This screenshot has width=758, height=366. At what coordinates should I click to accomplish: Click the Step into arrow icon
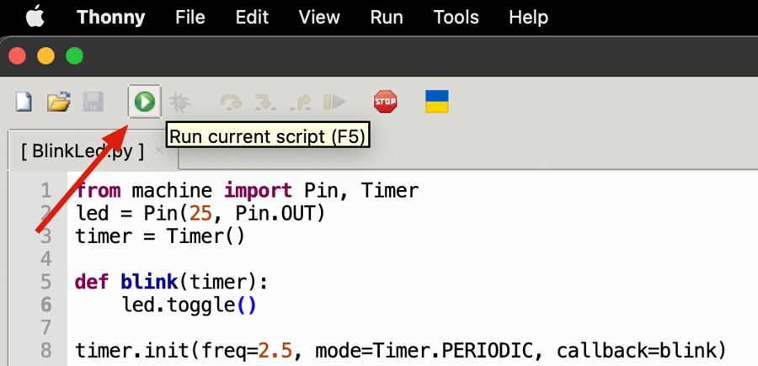click(265, 103)
